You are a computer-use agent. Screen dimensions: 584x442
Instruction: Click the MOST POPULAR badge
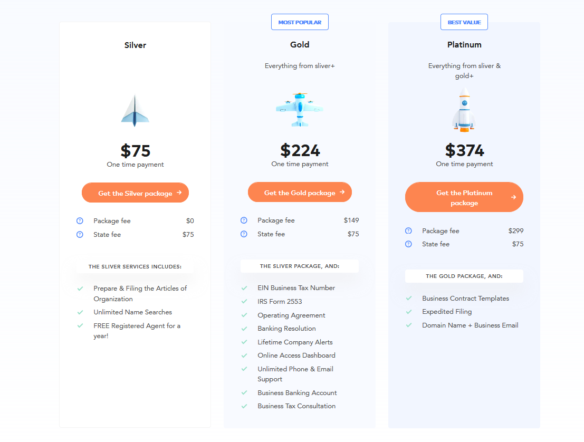pyautogui.click(x=300, y=22)
